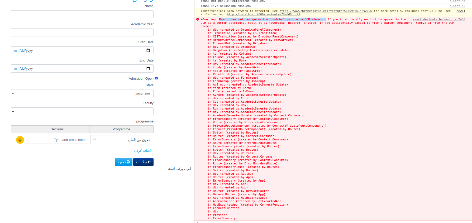This screenshot has width=472, height=223.
Task: Click the ذخیره save button
Action: point(123,162)
